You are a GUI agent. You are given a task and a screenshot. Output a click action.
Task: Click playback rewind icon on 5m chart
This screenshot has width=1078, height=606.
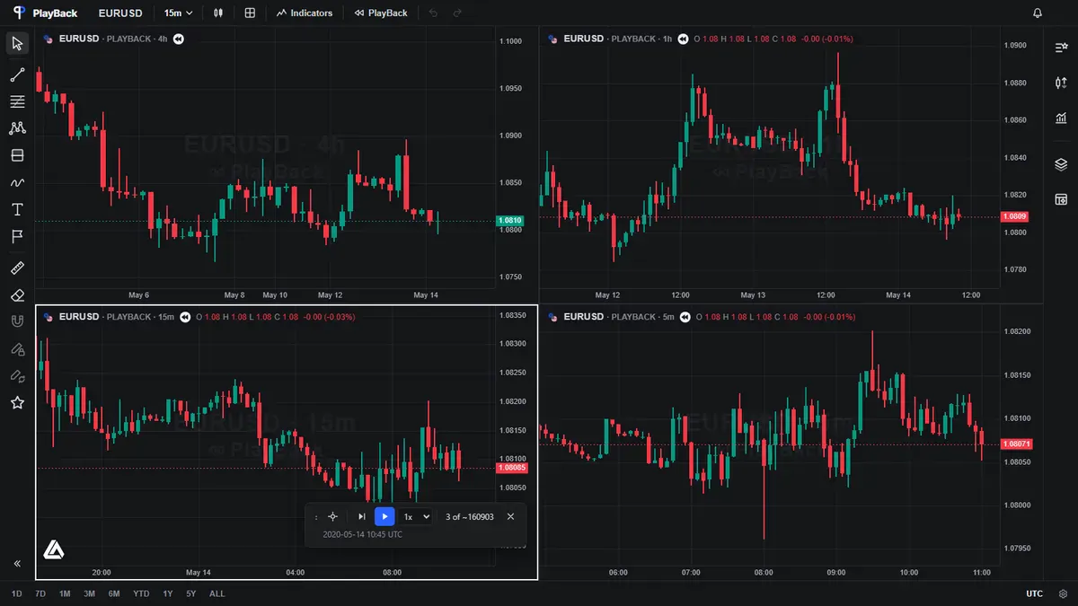coord(684,317)
